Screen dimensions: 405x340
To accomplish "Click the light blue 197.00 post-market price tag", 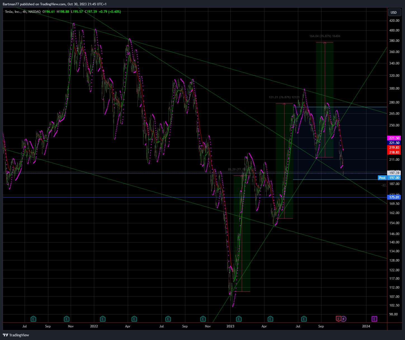I will tap(394, 178).
